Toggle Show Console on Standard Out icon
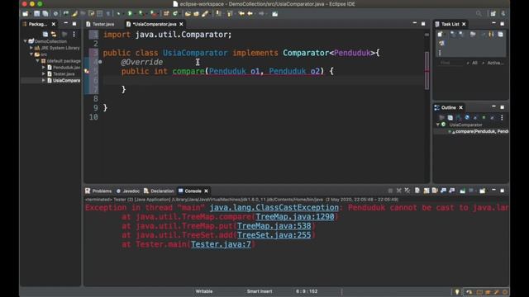 point(443,191)
